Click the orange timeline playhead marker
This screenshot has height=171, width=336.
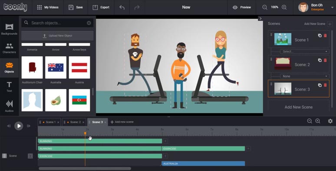85,134
